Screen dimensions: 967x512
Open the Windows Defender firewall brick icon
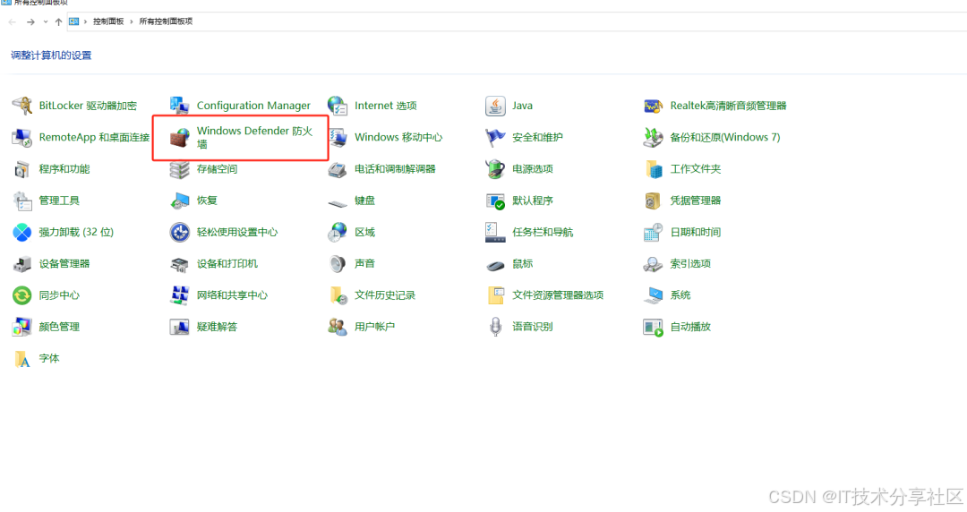tap(179, 138)
